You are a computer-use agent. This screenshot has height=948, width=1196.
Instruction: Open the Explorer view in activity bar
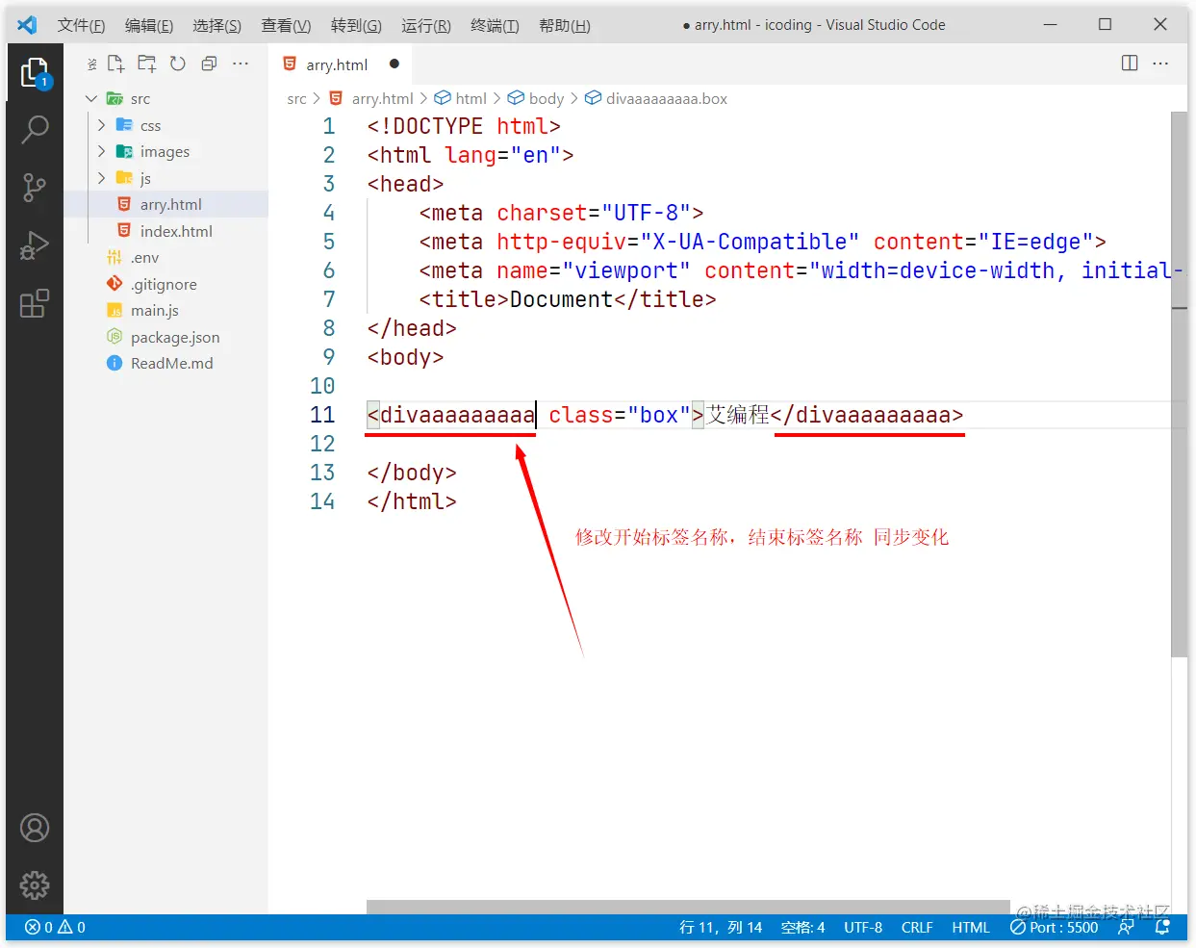click(35, 72)
